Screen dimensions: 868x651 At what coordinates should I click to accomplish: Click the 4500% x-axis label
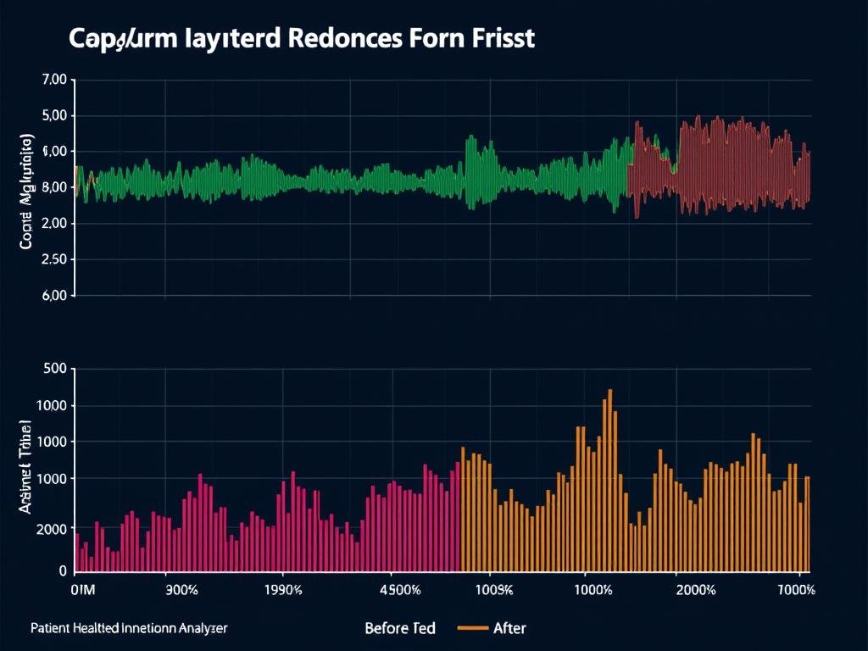[x=398, y=591]
